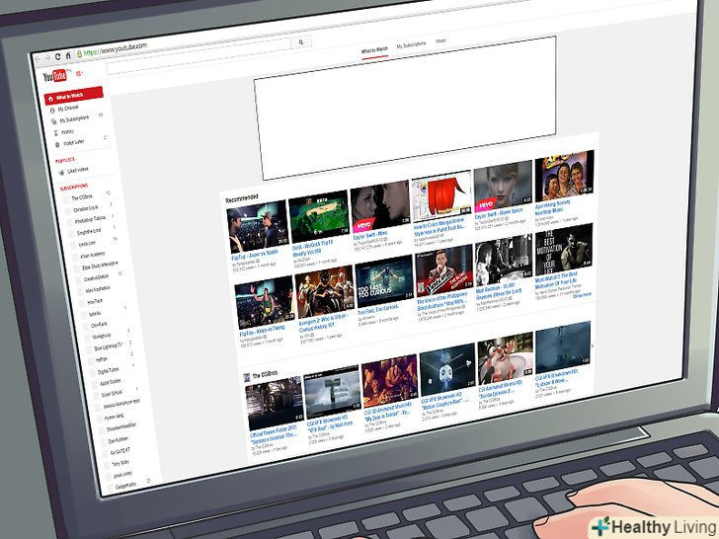The image size is (719, 539).
Task: Click the green padlock security icon
Action: [79, 54]
